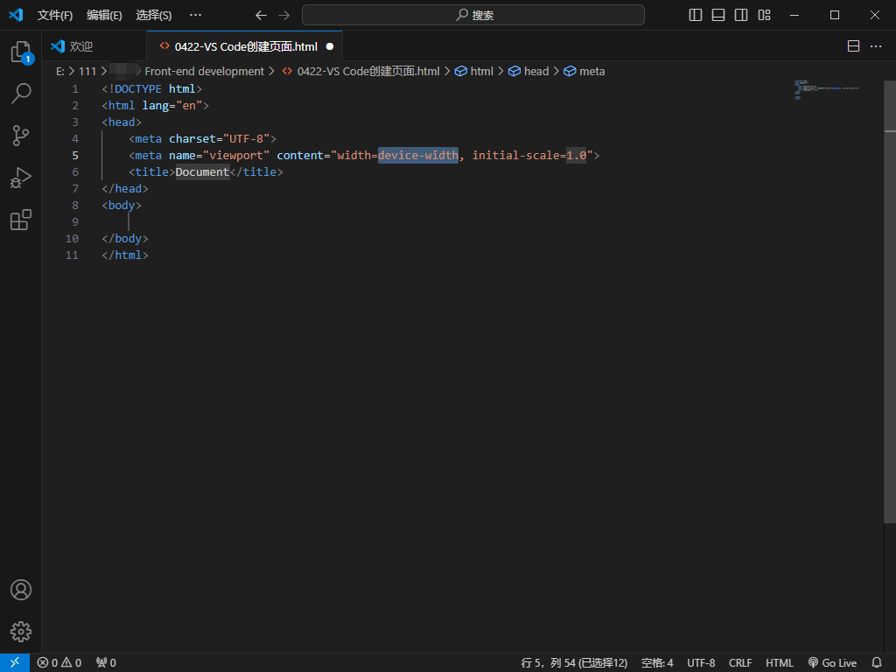Open Customize Layout icon
This screenshot has width=896, height=672.
pos(764,15)
